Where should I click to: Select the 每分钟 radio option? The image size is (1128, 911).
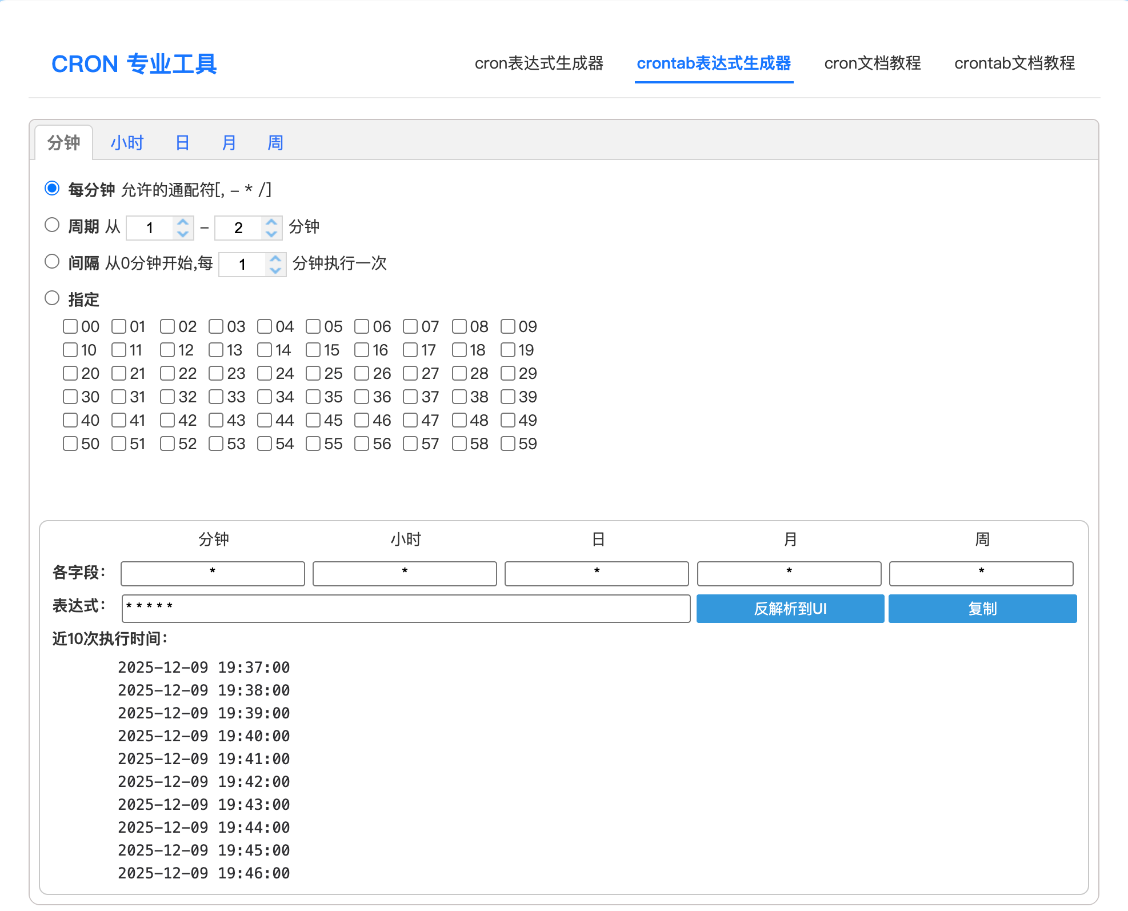click(52, 189)
